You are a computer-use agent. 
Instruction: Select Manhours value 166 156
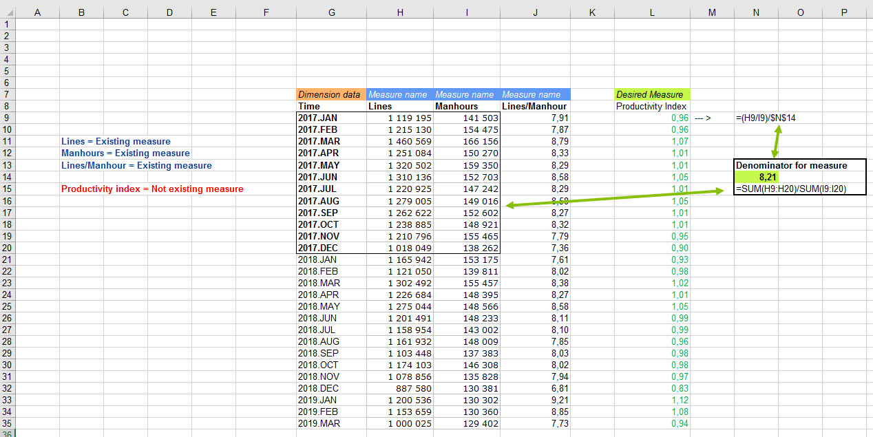(466, 141)
